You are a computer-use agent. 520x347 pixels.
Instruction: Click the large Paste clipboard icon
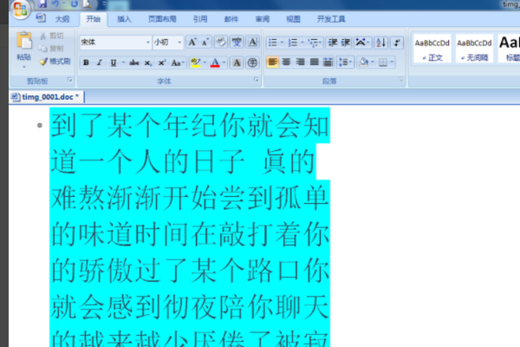click(24, 41)
